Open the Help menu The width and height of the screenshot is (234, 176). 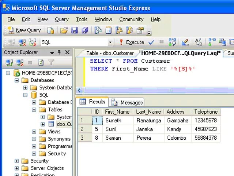155,19
